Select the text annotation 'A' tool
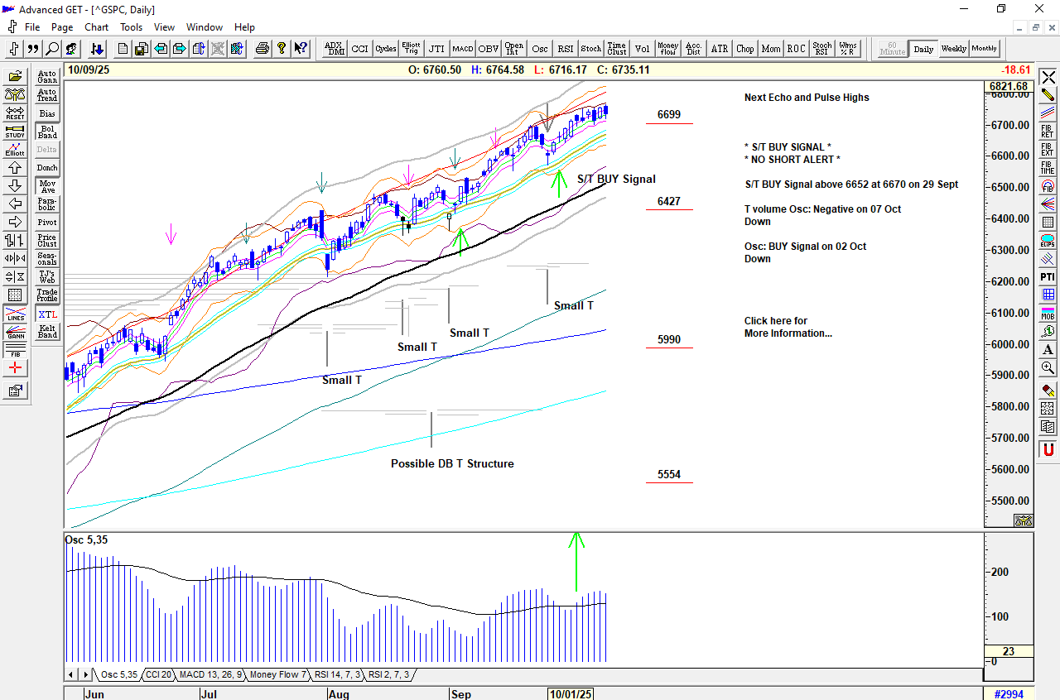This screenshot has height=700, width=1060. [1048, 350]
